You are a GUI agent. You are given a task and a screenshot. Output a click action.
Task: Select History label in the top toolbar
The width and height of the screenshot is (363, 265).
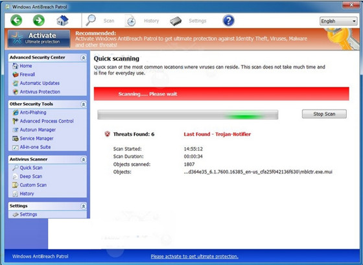(x=152, y=21)
